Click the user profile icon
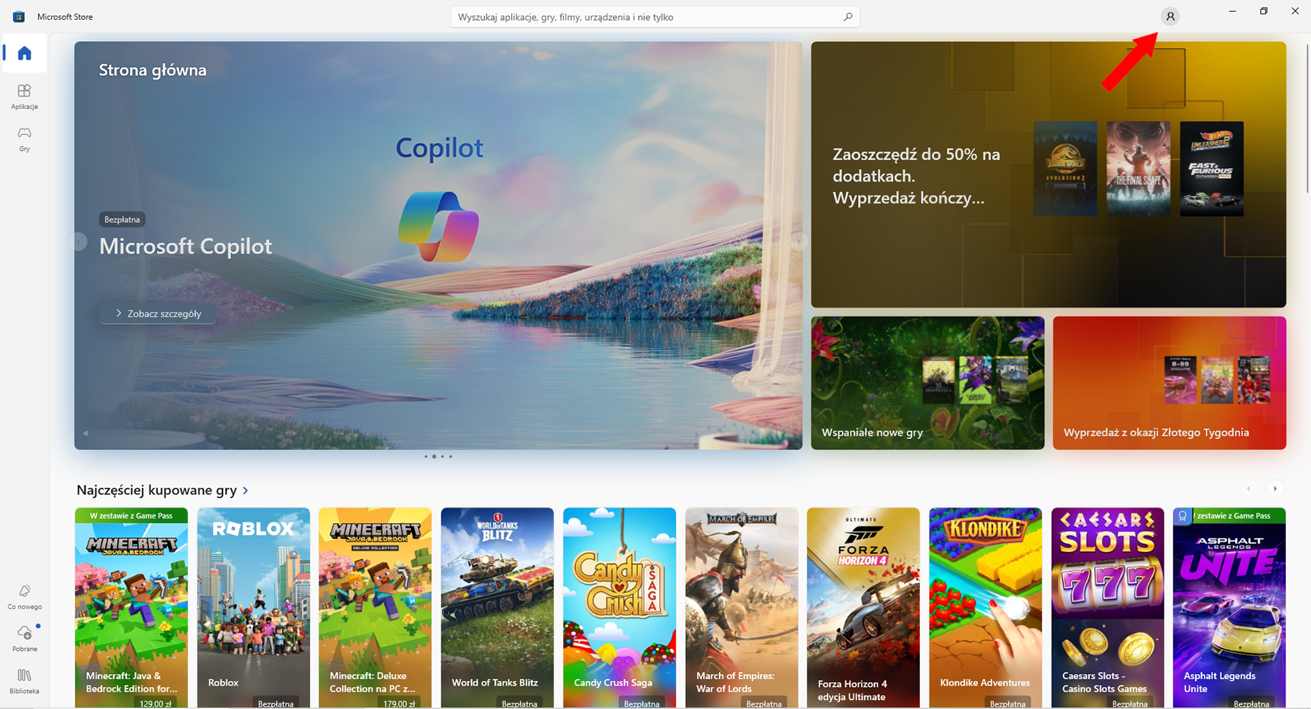Viewport: 1311px width, 709px height. 1170,16
